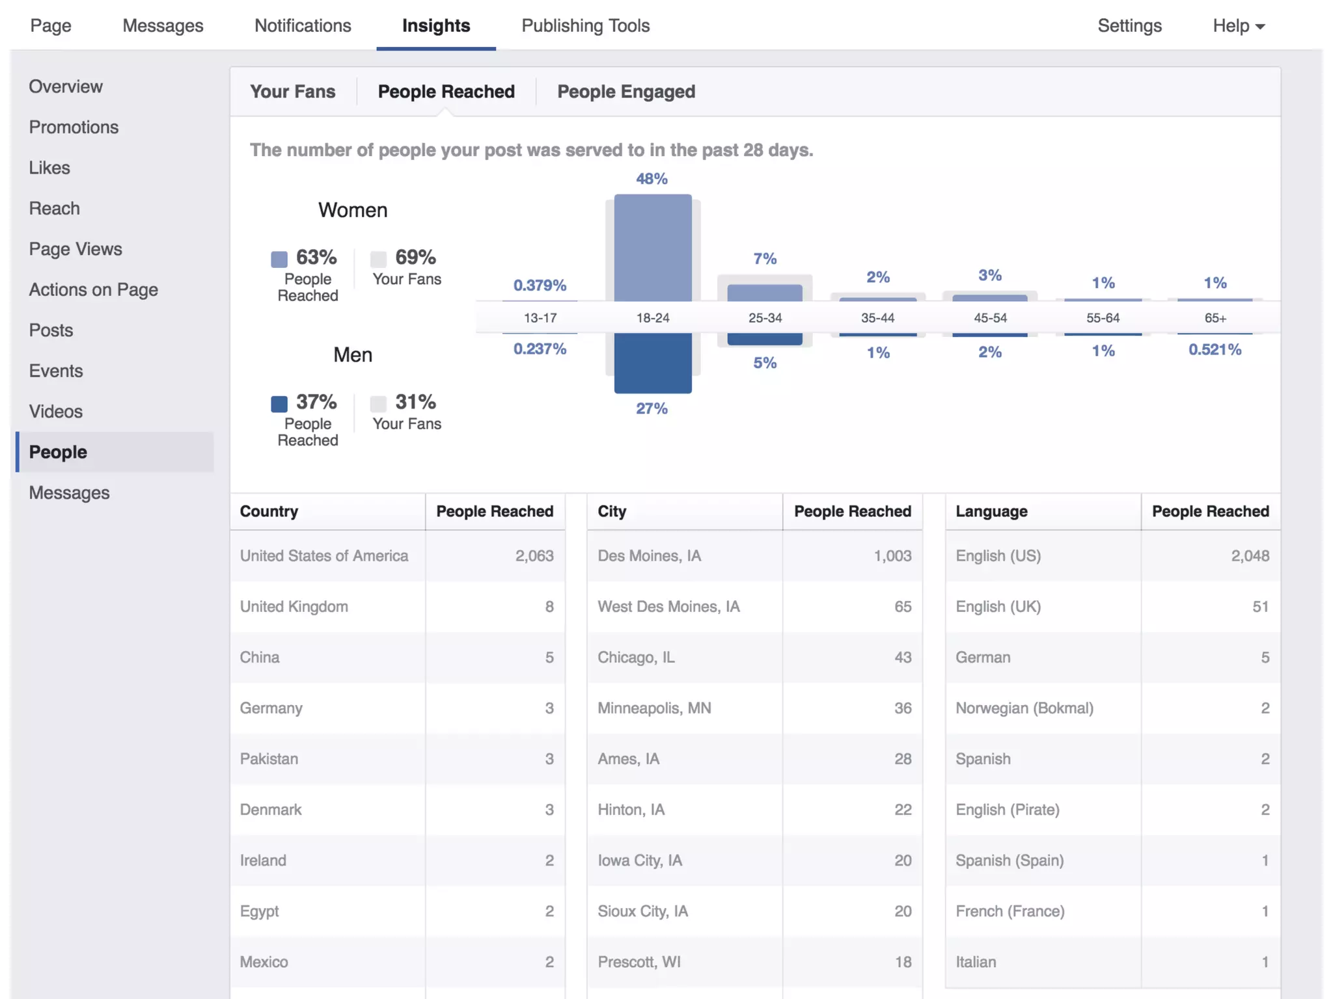Image resolution: width=1333 pixels, height=999 pixels.
Task: Open Settings in the top bar
Action: pyautogui.click(x=1129, y=26)
